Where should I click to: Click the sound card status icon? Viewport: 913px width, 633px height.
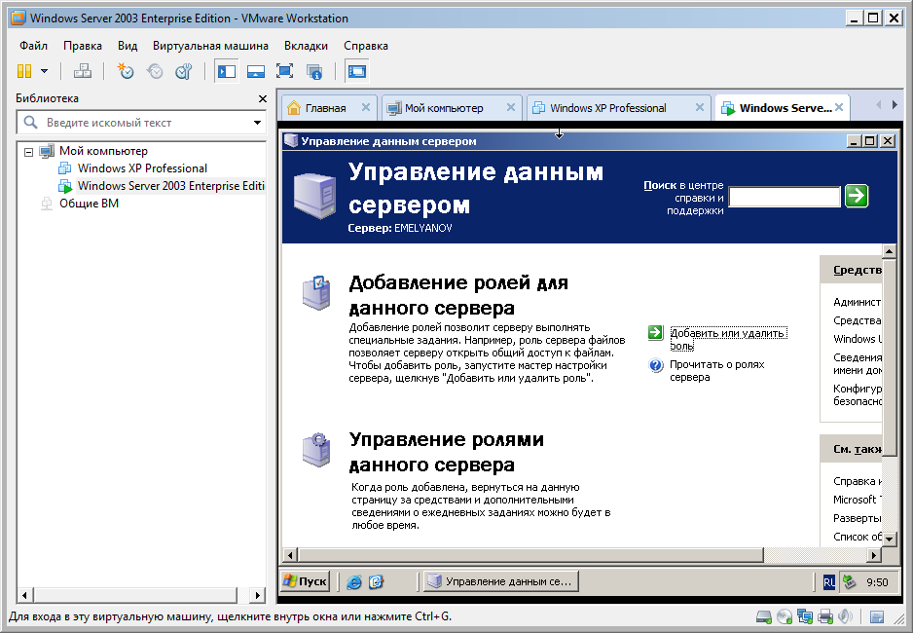[x=845, y=616]
